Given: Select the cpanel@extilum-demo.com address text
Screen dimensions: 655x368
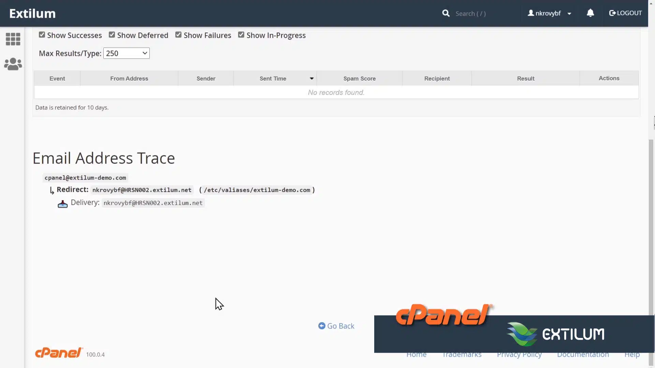Looking at the screenshot, I should tap(85, 178).
